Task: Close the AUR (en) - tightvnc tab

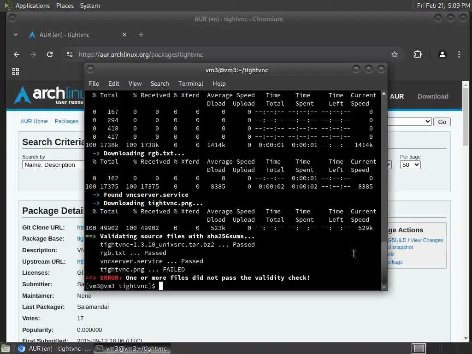Action: click(124, 35)
